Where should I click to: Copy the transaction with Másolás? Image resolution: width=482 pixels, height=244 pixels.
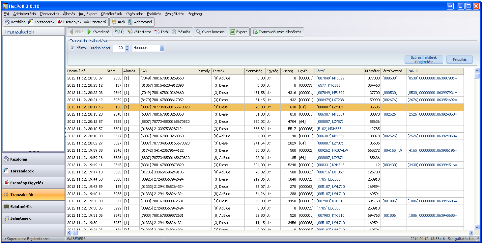click(181, 32)
